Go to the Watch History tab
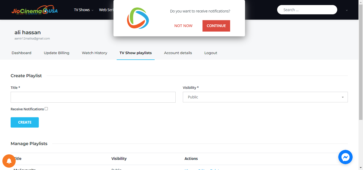Viewport: 363px width, 170px height. 95,53
